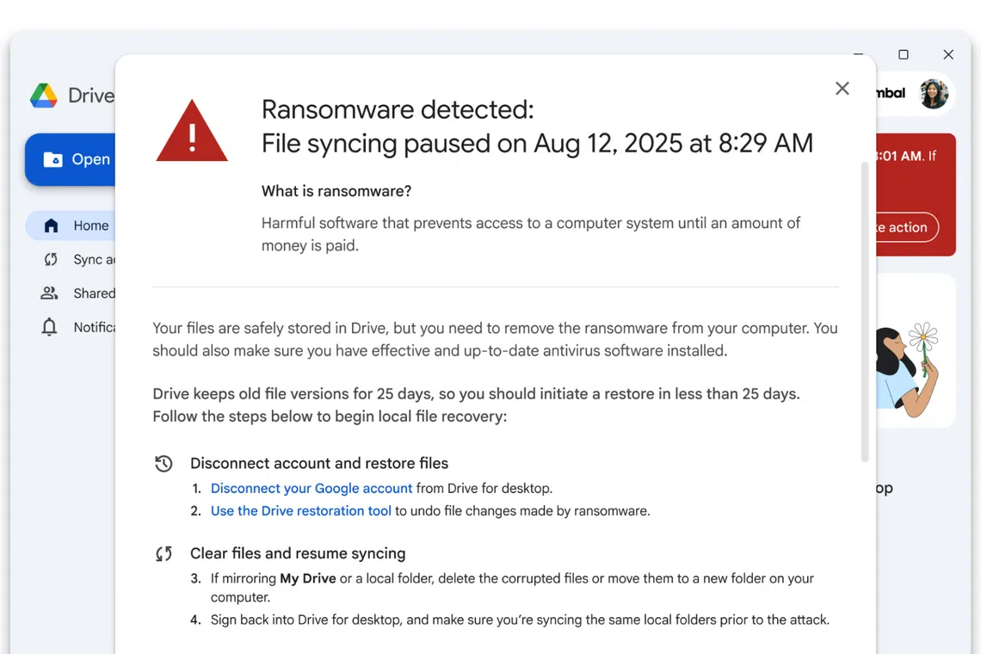Click the restore-history icon beside 'Disconnect account and restore files'

pos(163,463)
